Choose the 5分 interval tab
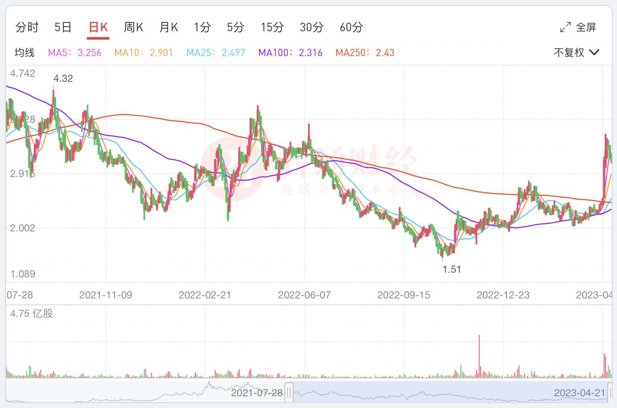 click(x=235, y=27)
